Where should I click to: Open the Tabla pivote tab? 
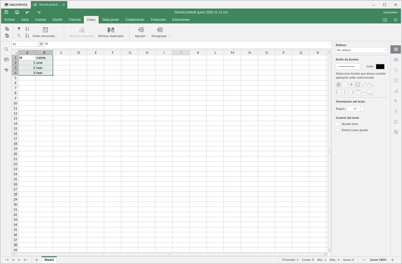110,20
